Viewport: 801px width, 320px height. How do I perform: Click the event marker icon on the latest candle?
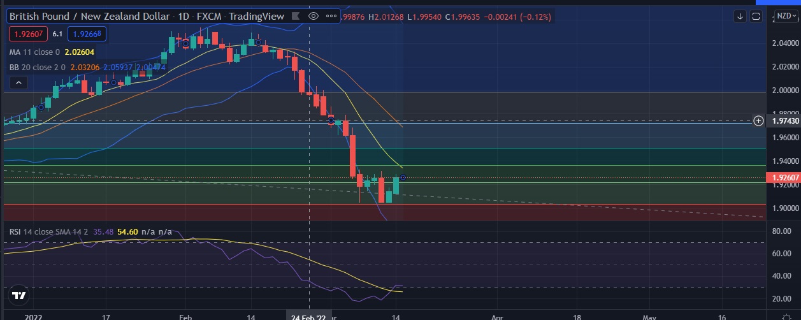pyautogui.click(x=403, y=177)
